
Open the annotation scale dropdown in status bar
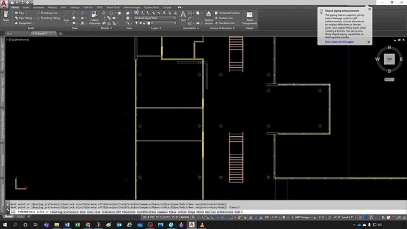pos(272,218)
